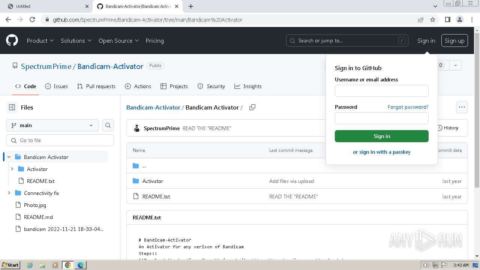
Task: Collapse the Bandicam Activator tree folder
Action: tap(9, 157)
